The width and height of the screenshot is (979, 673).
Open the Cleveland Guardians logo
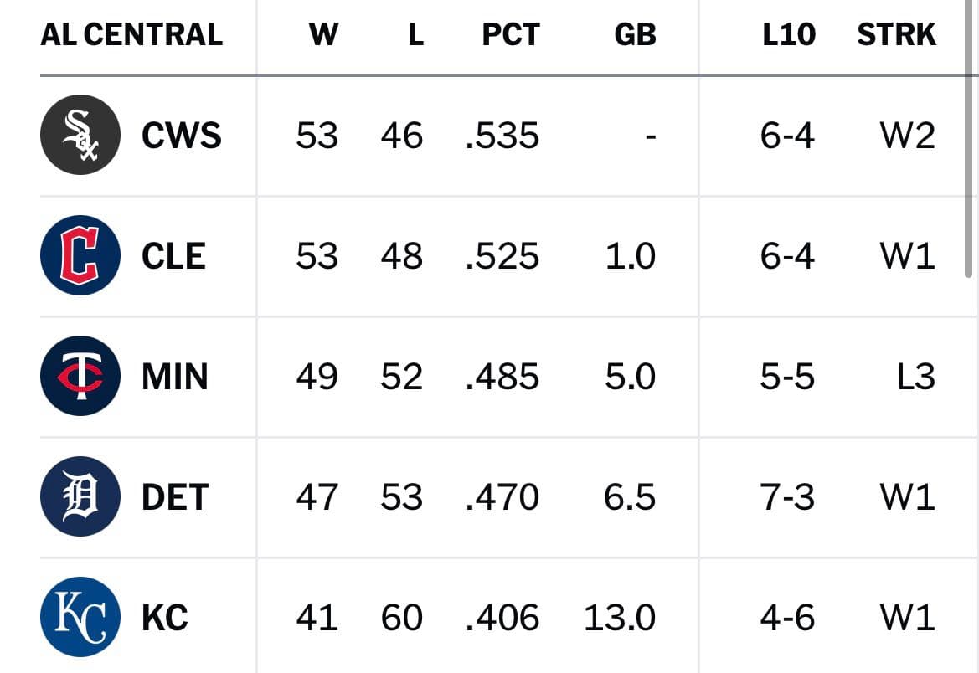coord(80,255)
